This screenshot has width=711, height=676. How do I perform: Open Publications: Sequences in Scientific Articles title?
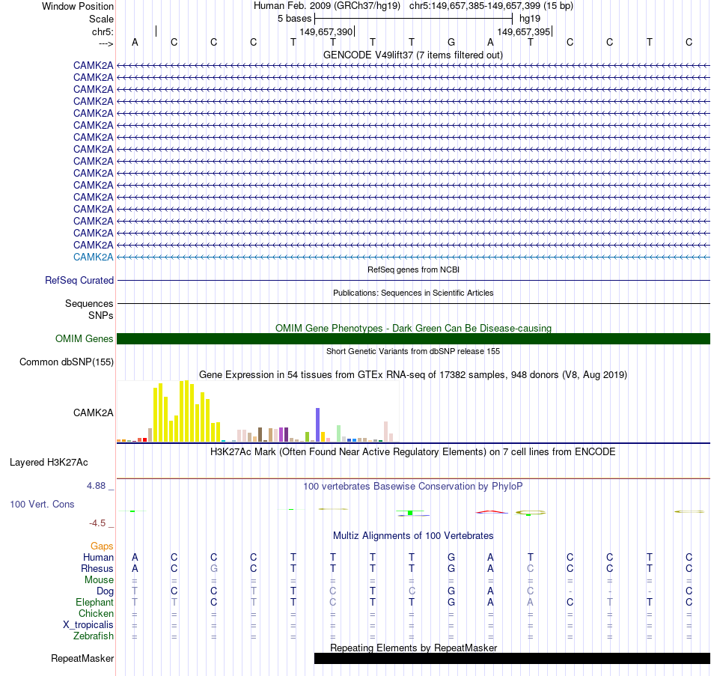[413, 293]
